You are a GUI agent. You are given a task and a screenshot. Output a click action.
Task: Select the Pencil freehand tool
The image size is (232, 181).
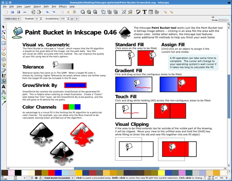point(4,65)
